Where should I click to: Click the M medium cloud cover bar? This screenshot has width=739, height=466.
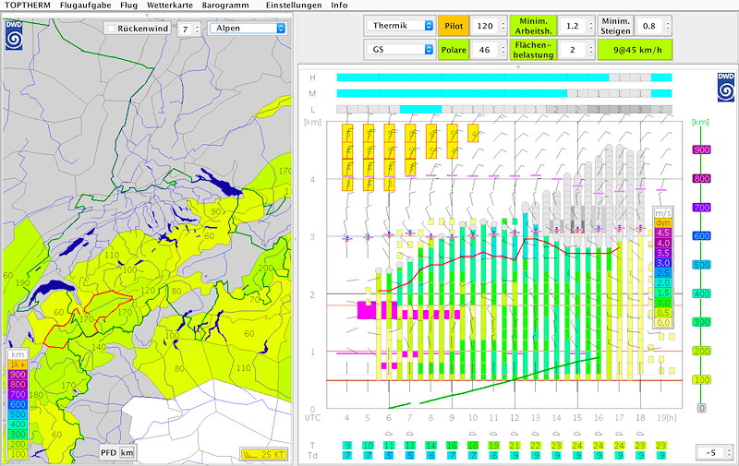(504, 94)
